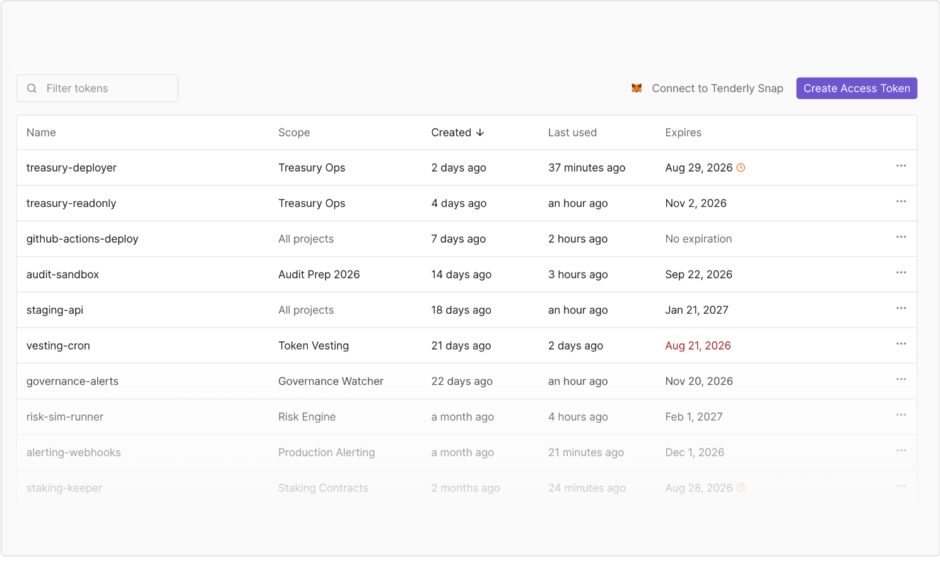Click the Feb 1, 2027 expiry date

(694, 416)
